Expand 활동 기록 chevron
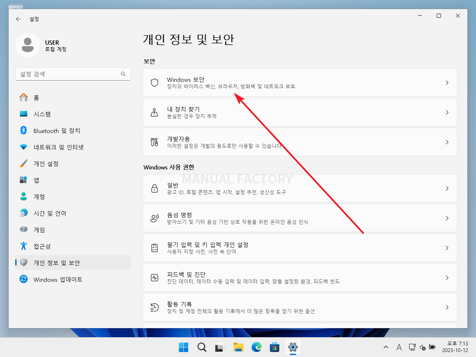The image size is (476, 357). 447,307
